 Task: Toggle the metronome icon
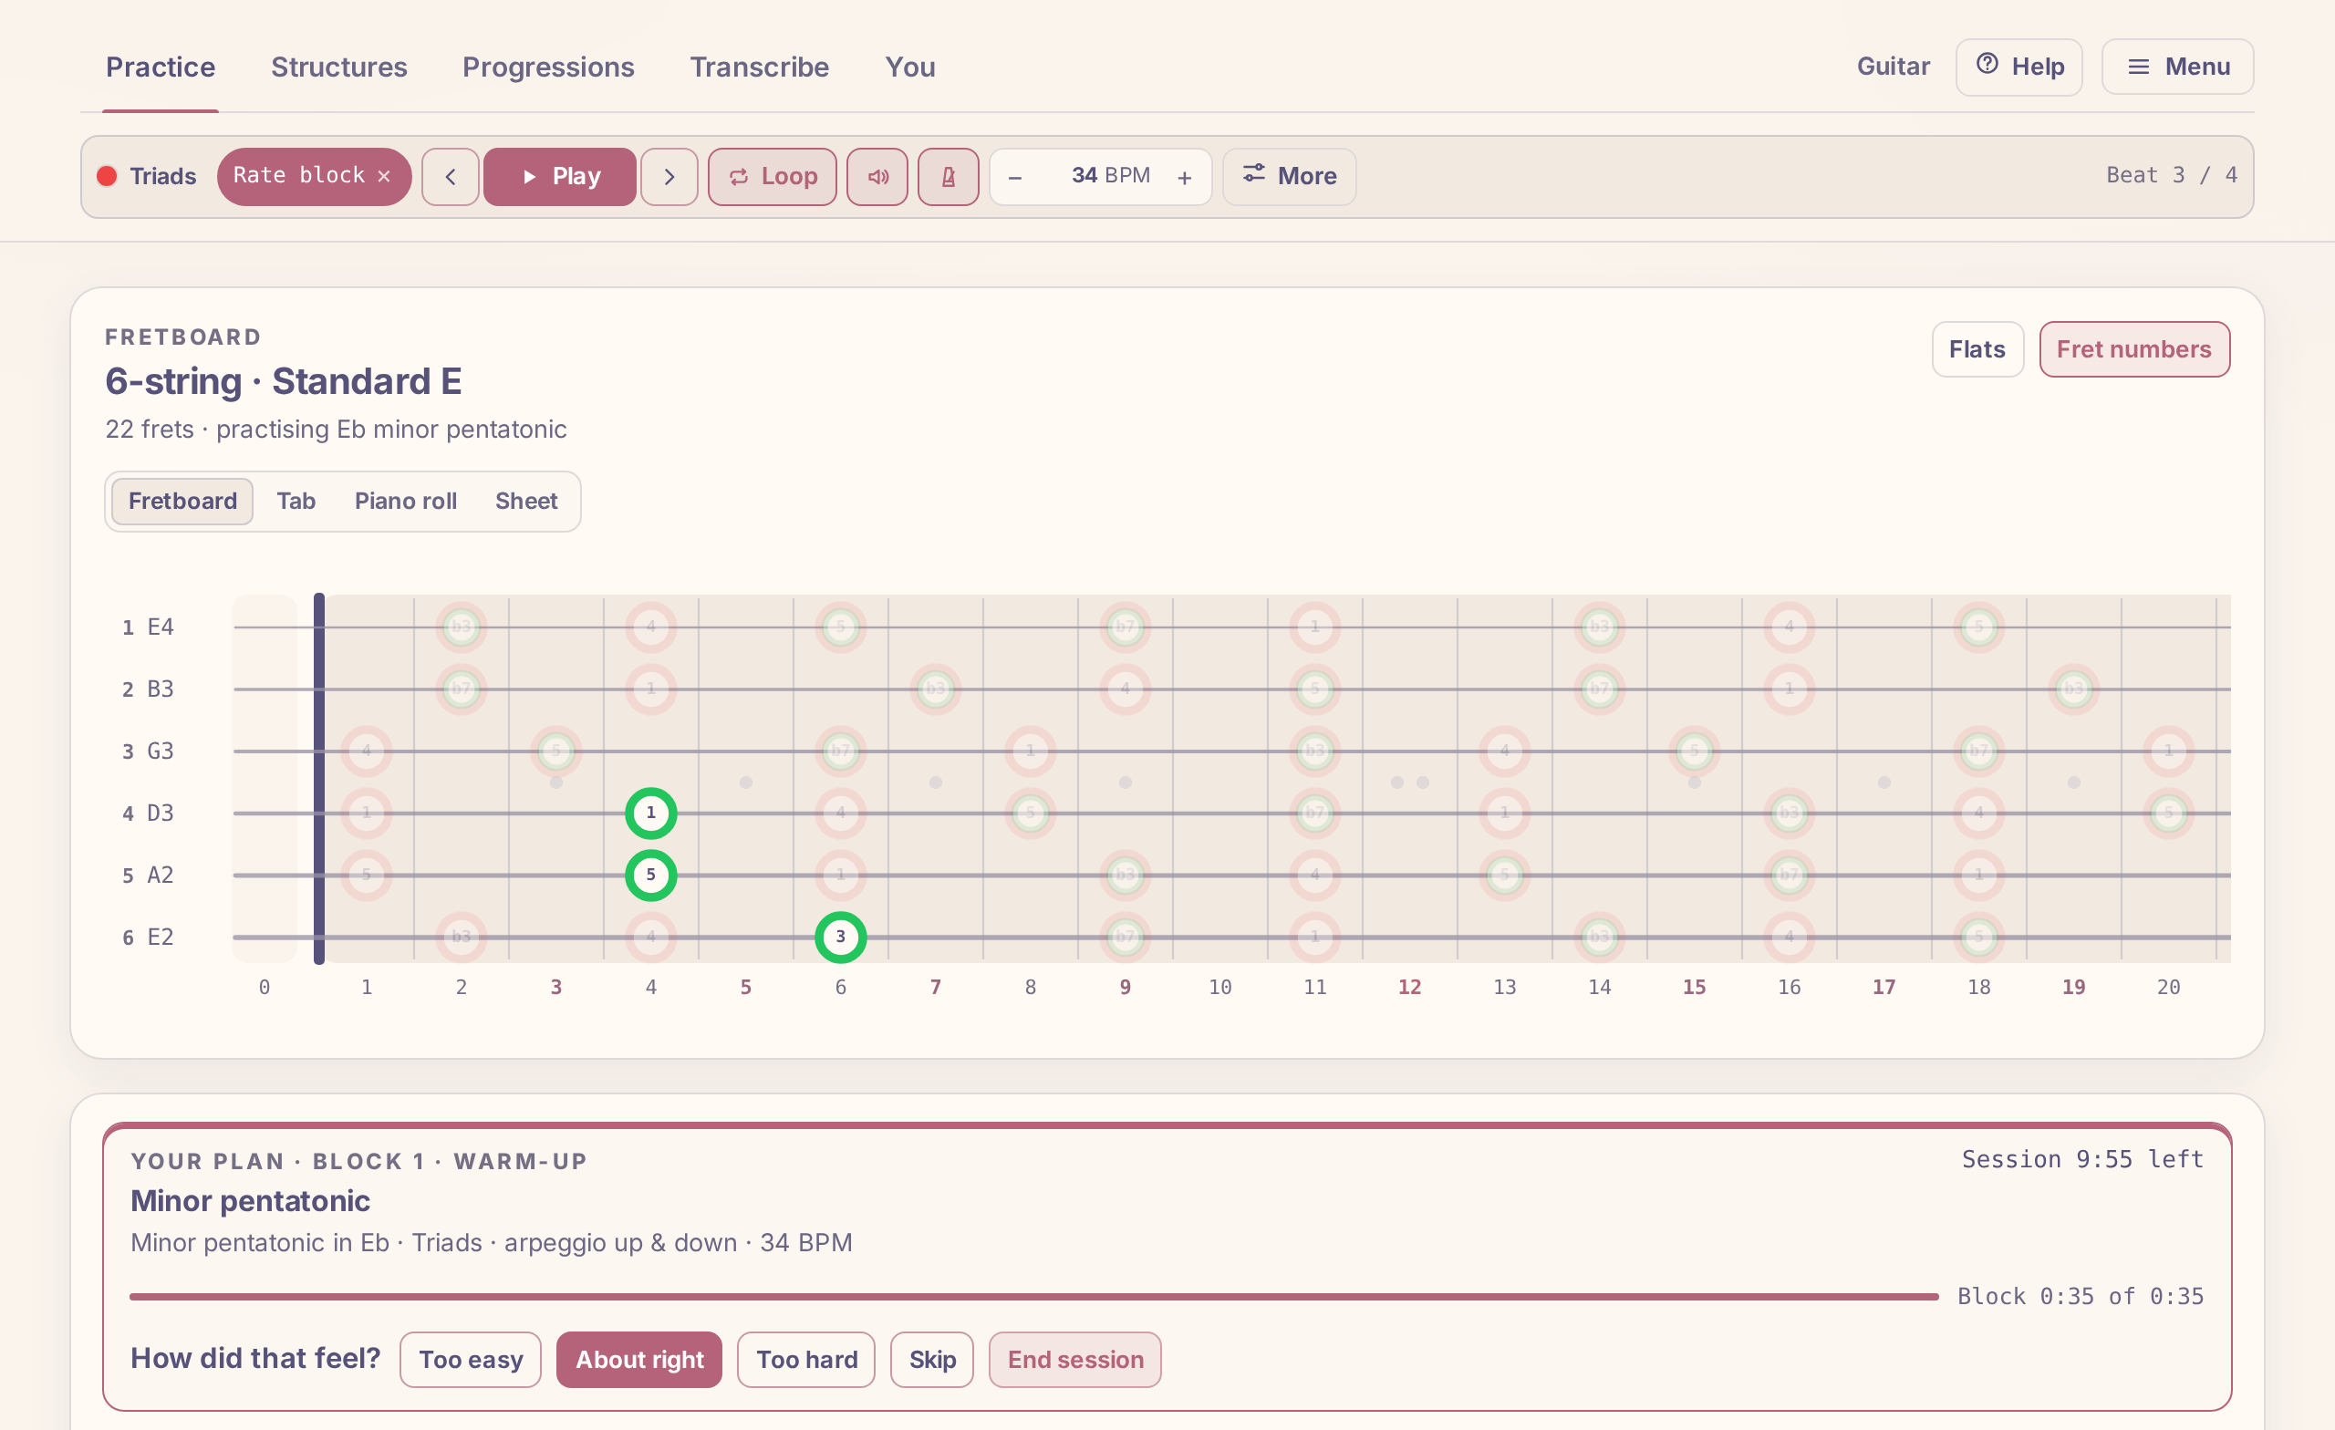coord(949,176)
